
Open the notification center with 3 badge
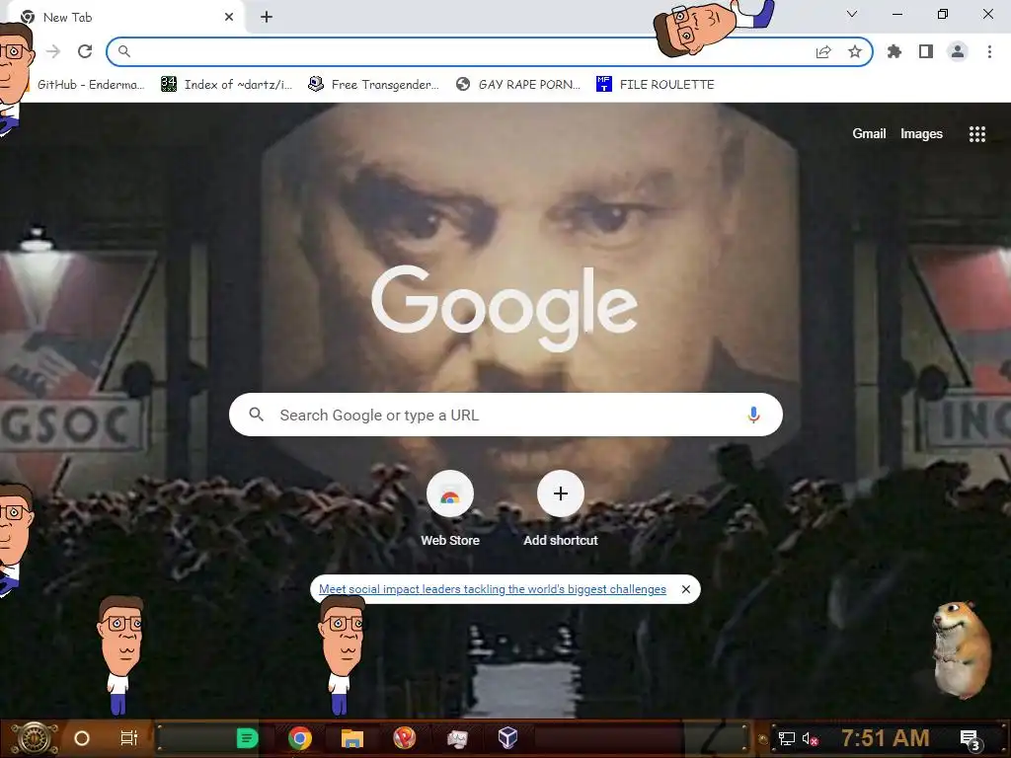tap(971, 739)
